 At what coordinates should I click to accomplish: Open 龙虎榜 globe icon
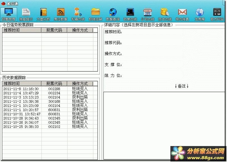tap(200, 14)
